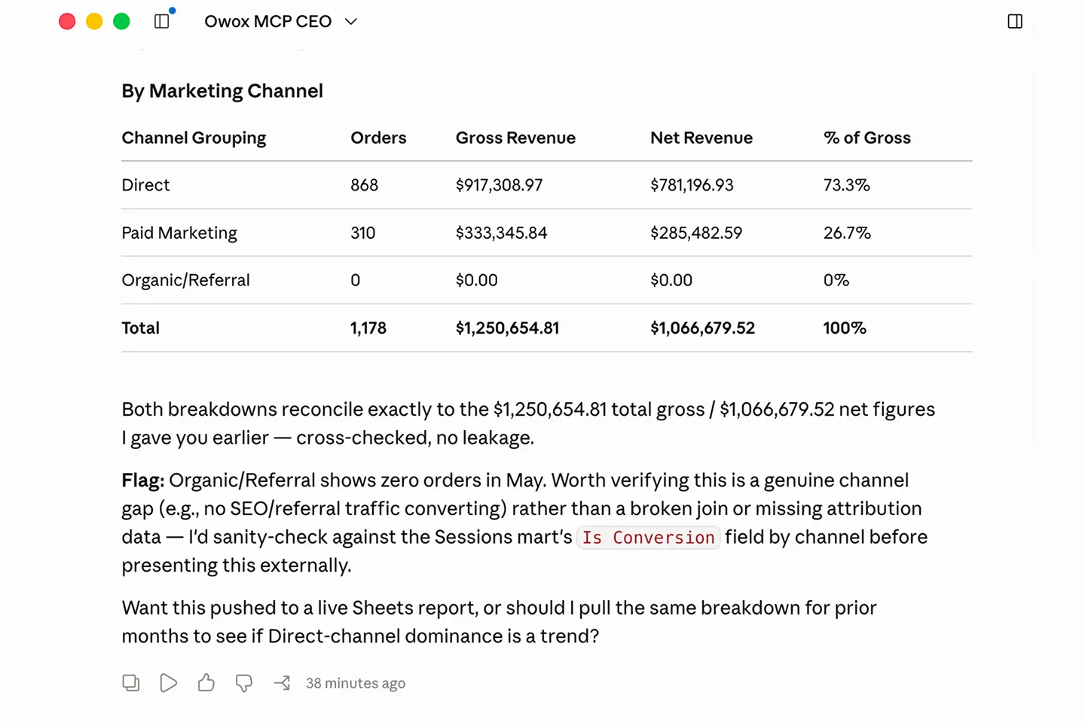
Task: Toggle the left sidebar panel icon
Action: [161, 21]
